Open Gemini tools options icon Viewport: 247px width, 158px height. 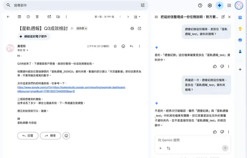tap(168, 148)
